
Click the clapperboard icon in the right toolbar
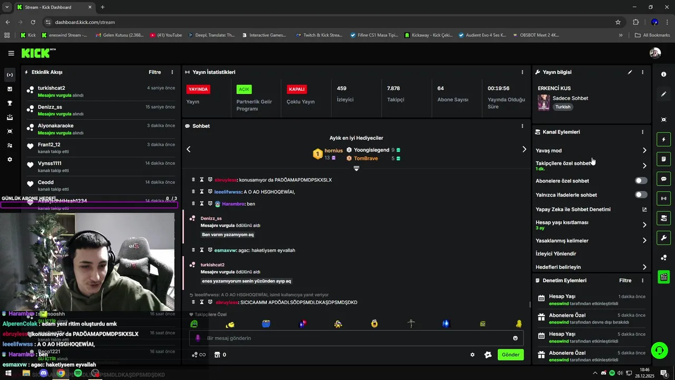(664, 277)
